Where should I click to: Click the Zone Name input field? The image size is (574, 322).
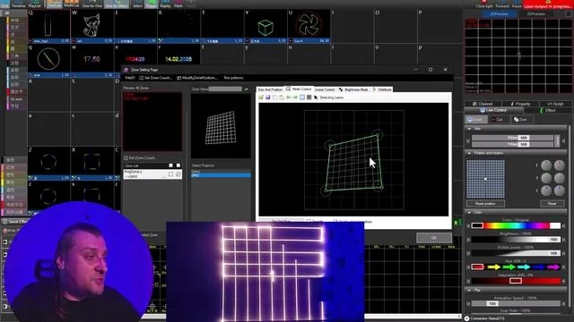(225, 89)
